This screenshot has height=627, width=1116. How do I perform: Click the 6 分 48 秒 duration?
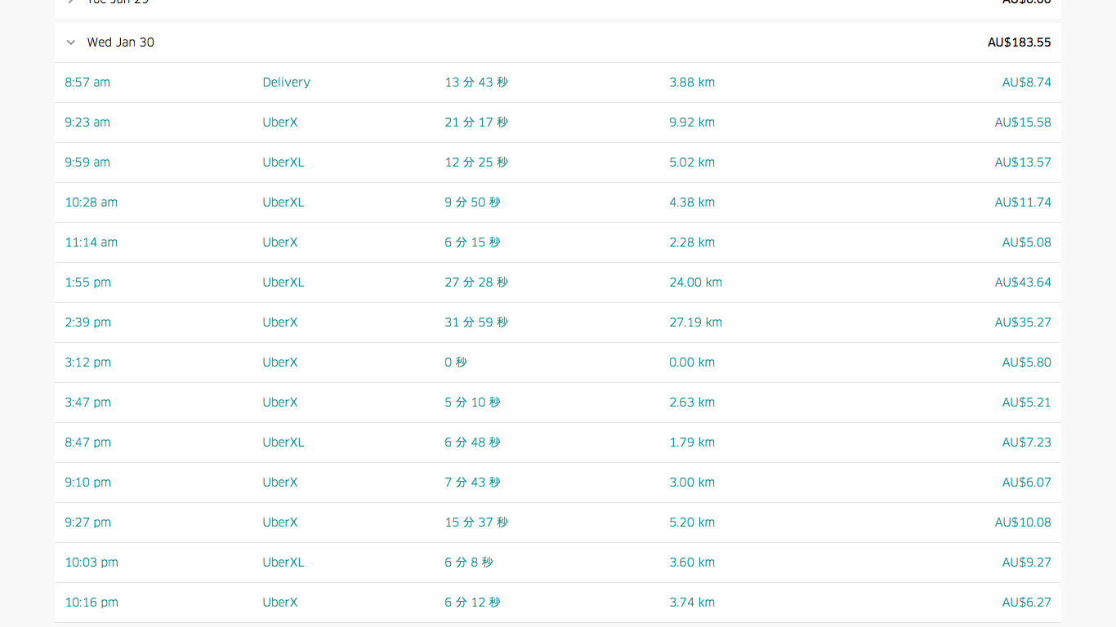(473, 442)
